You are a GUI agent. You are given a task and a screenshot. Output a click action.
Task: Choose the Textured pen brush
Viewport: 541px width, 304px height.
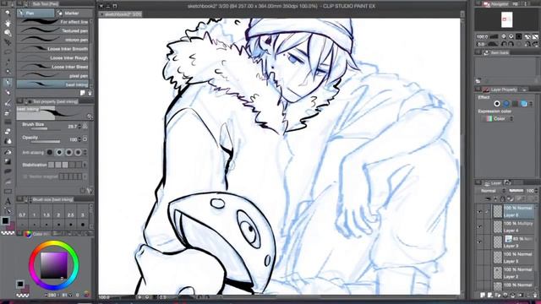tap(52, 30)
